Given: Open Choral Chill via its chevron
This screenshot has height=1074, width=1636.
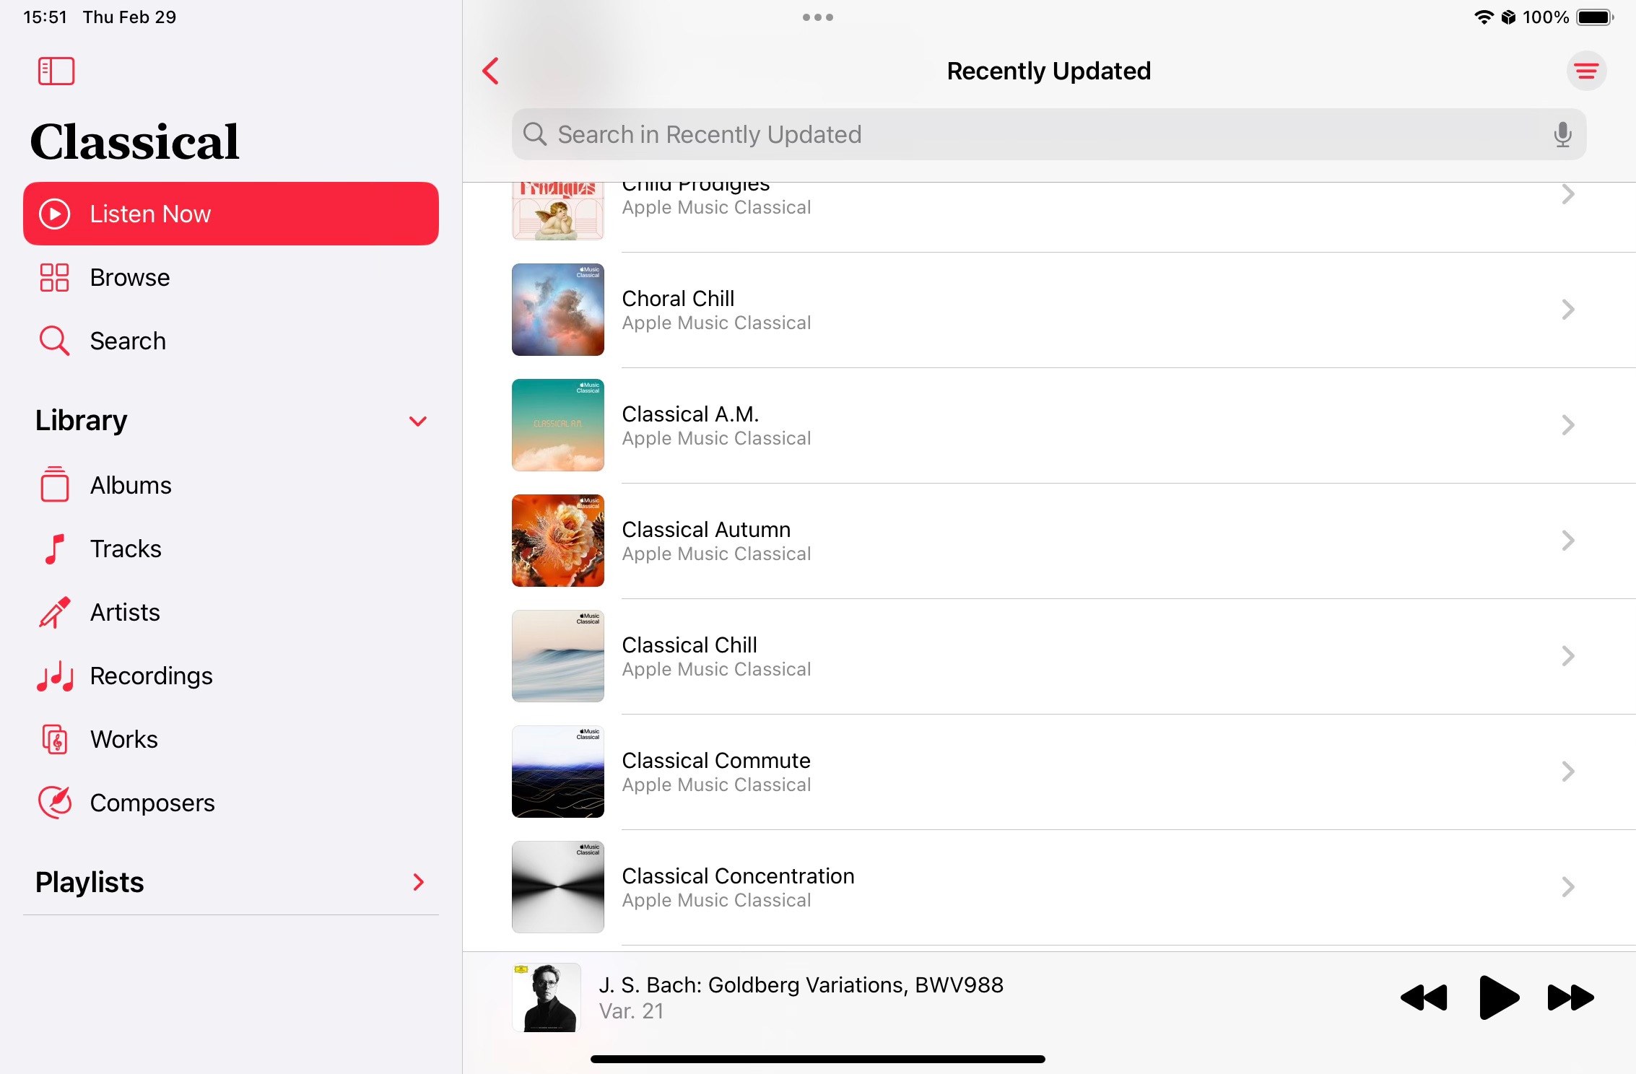Looking at the screenshot, I should 1568,310.
